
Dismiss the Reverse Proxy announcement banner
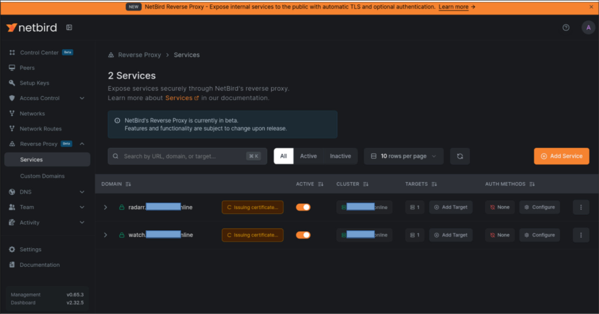(x=591, y=7)
